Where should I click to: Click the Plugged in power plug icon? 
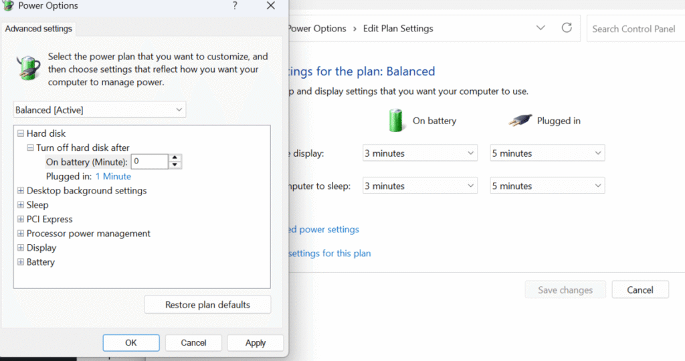(x=519, y=121)
